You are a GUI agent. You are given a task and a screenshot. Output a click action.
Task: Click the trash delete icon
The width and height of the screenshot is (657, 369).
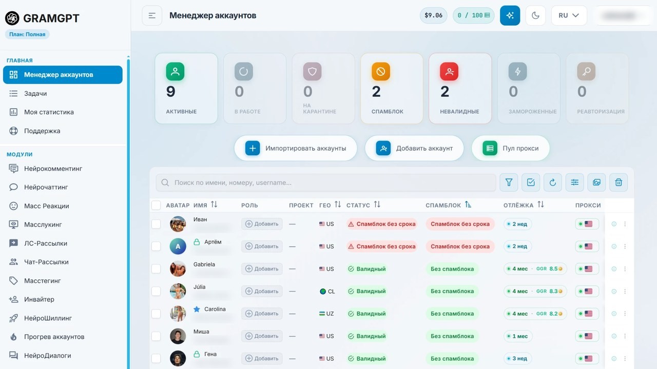click(x=619, y=182)
